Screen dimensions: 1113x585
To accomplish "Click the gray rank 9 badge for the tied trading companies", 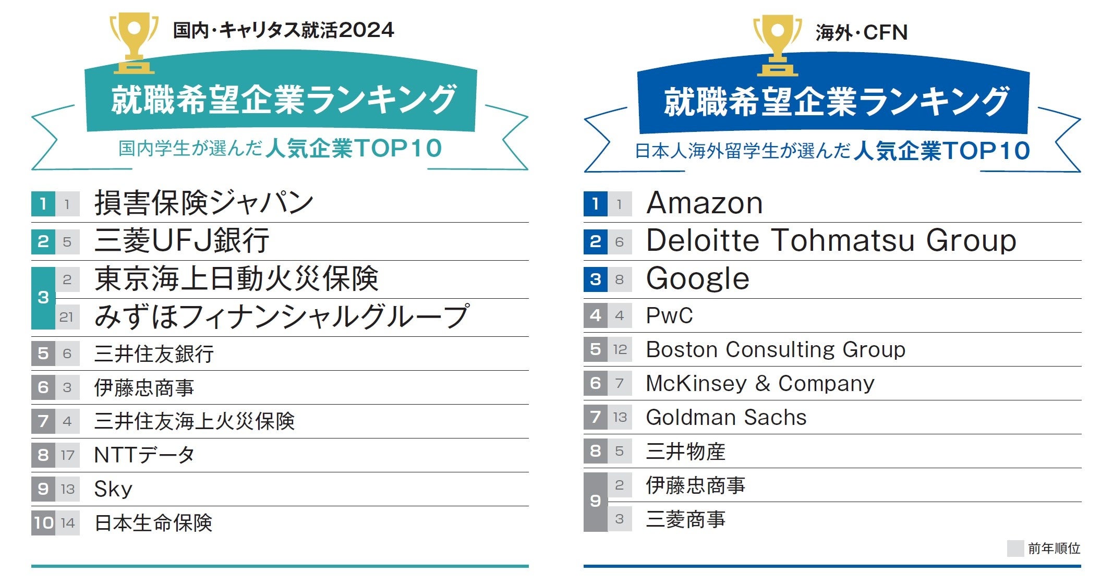I will [595, 502].
